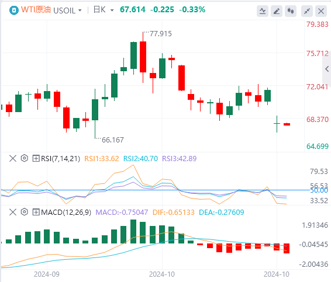Remove the RSI indicator panel
The image size is (331, 282).
click(13, 158)
